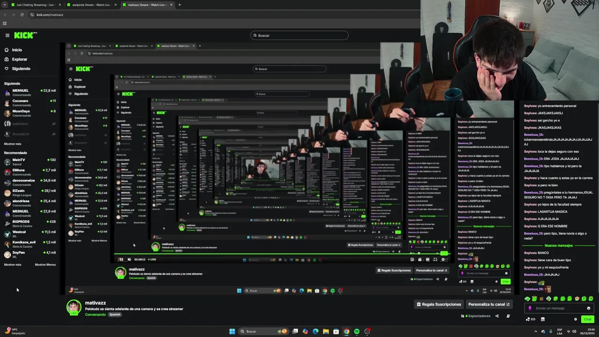The image size is (599, 337).
Task: Open the Chrome tab search dropdown
Action: [5, 5]
